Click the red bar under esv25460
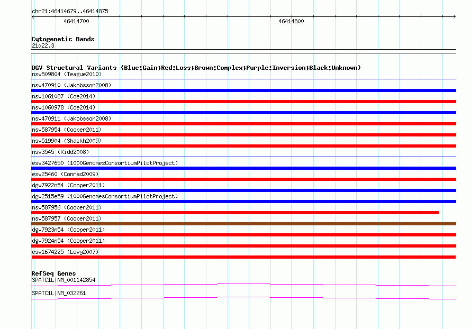This screenshot has height=329, width=471. (x=243, y=179)
